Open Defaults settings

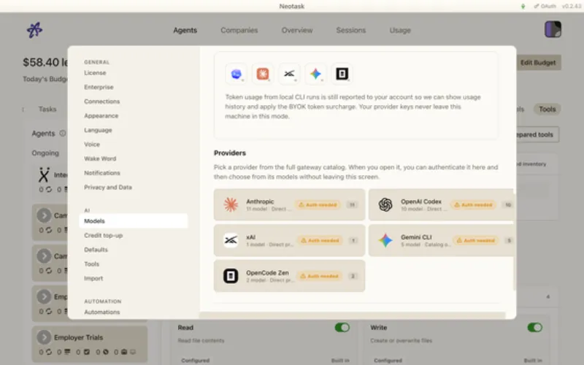[x=96, y=250]
